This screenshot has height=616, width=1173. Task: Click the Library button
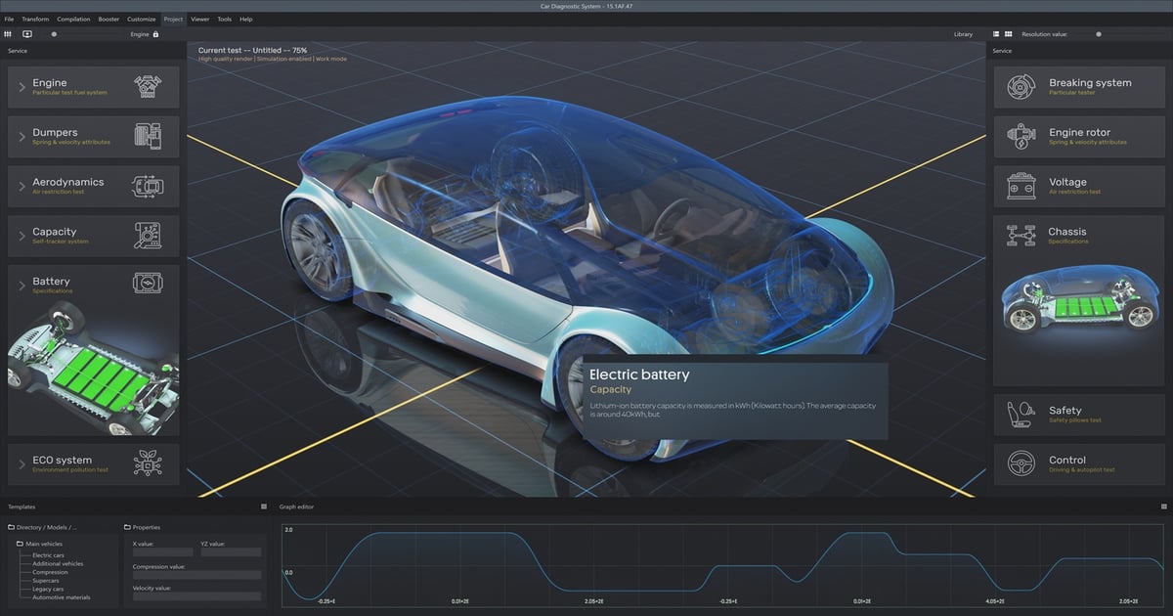pyautogui.click(x=964, y=34)
